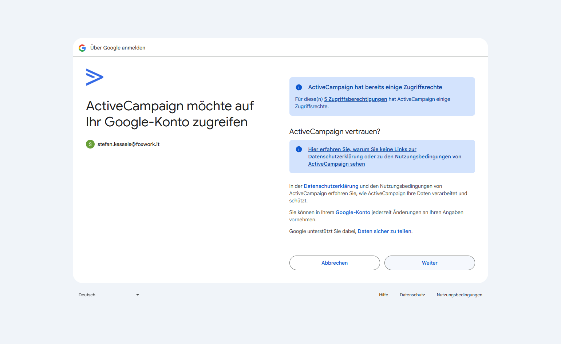Open the Datenschutzerklärung link in paragraph
This screenshot has width=561, height=344.
[331, 186]
